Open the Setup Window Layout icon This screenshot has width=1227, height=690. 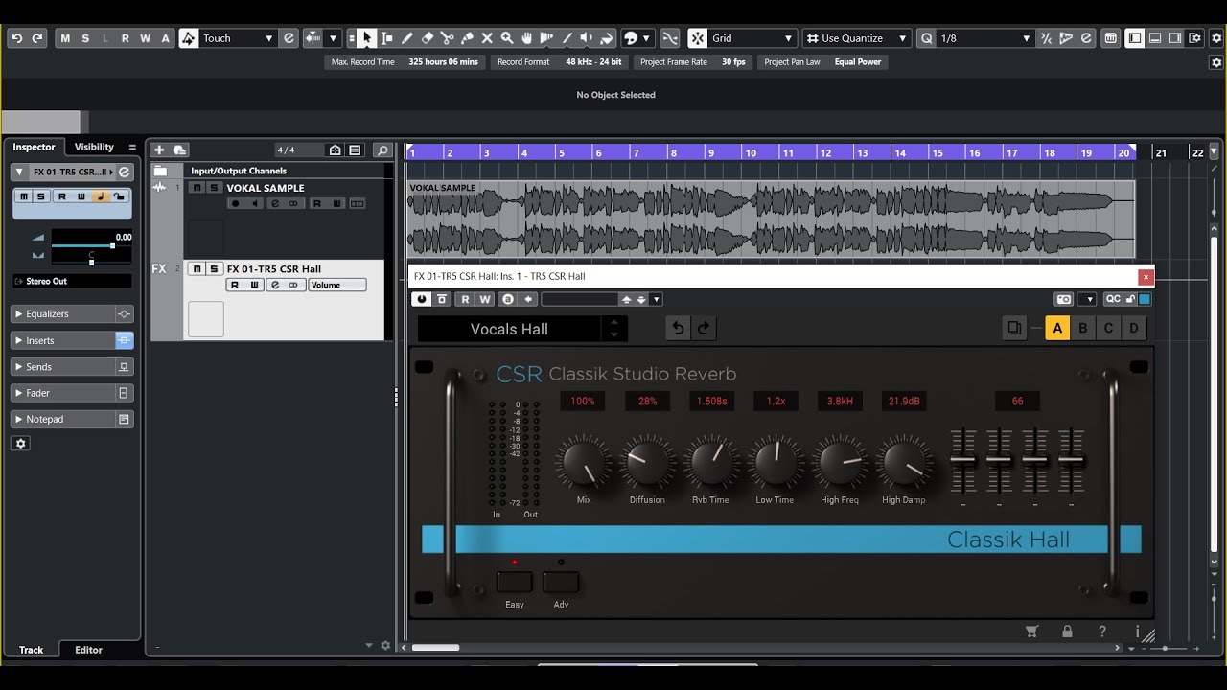click(x=1194, y=38)
